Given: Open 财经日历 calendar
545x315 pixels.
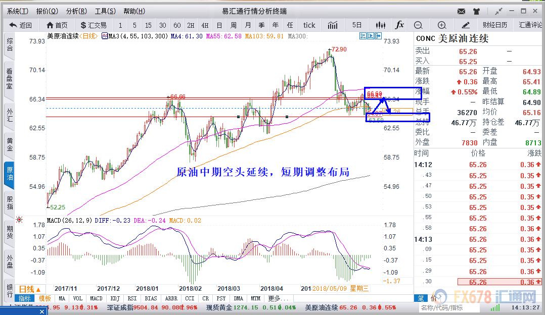Looking at the screenshot, I should click(x=495, y=25).
